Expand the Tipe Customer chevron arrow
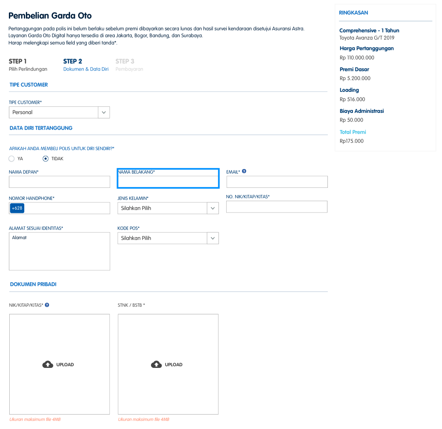This screenshot has width=442, height=429. click(x=104, y=112)
